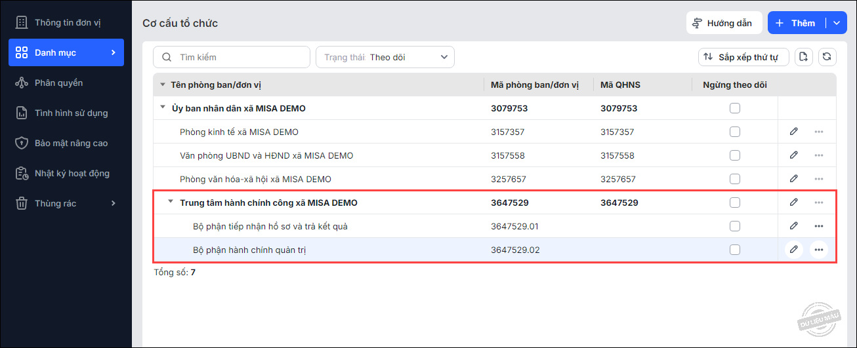Click pencil icon for Bộ phận hành chính quản trị
This screenshot has height=348, width=857.
coord(793,250)
